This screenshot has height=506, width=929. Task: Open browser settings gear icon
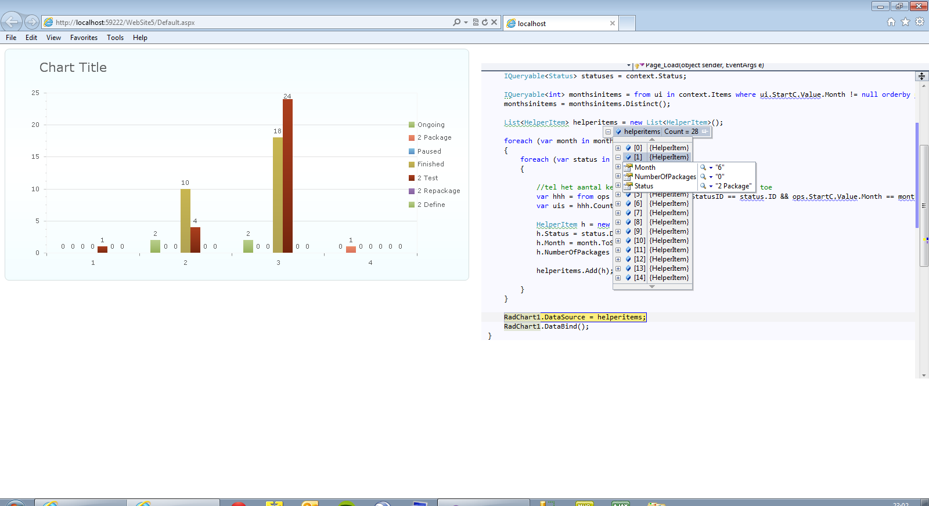tap(920, 22)
